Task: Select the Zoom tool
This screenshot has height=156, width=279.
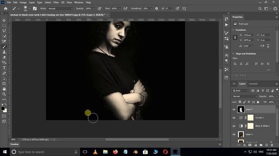Action: (x=4, y=94)
